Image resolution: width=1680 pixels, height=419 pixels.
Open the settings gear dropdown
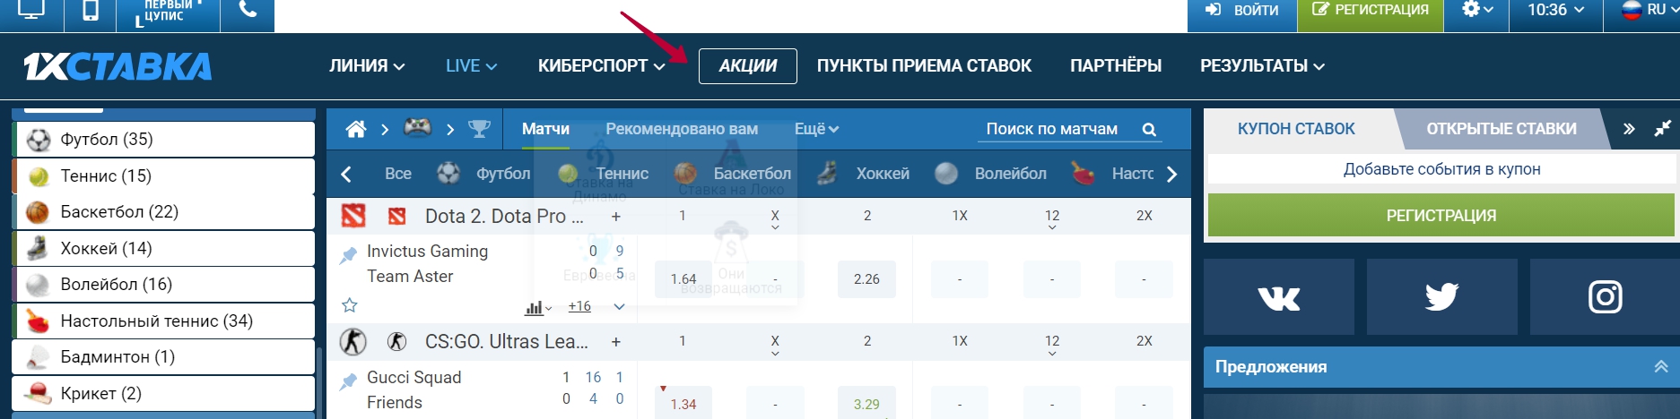(x=1476, y=10)
